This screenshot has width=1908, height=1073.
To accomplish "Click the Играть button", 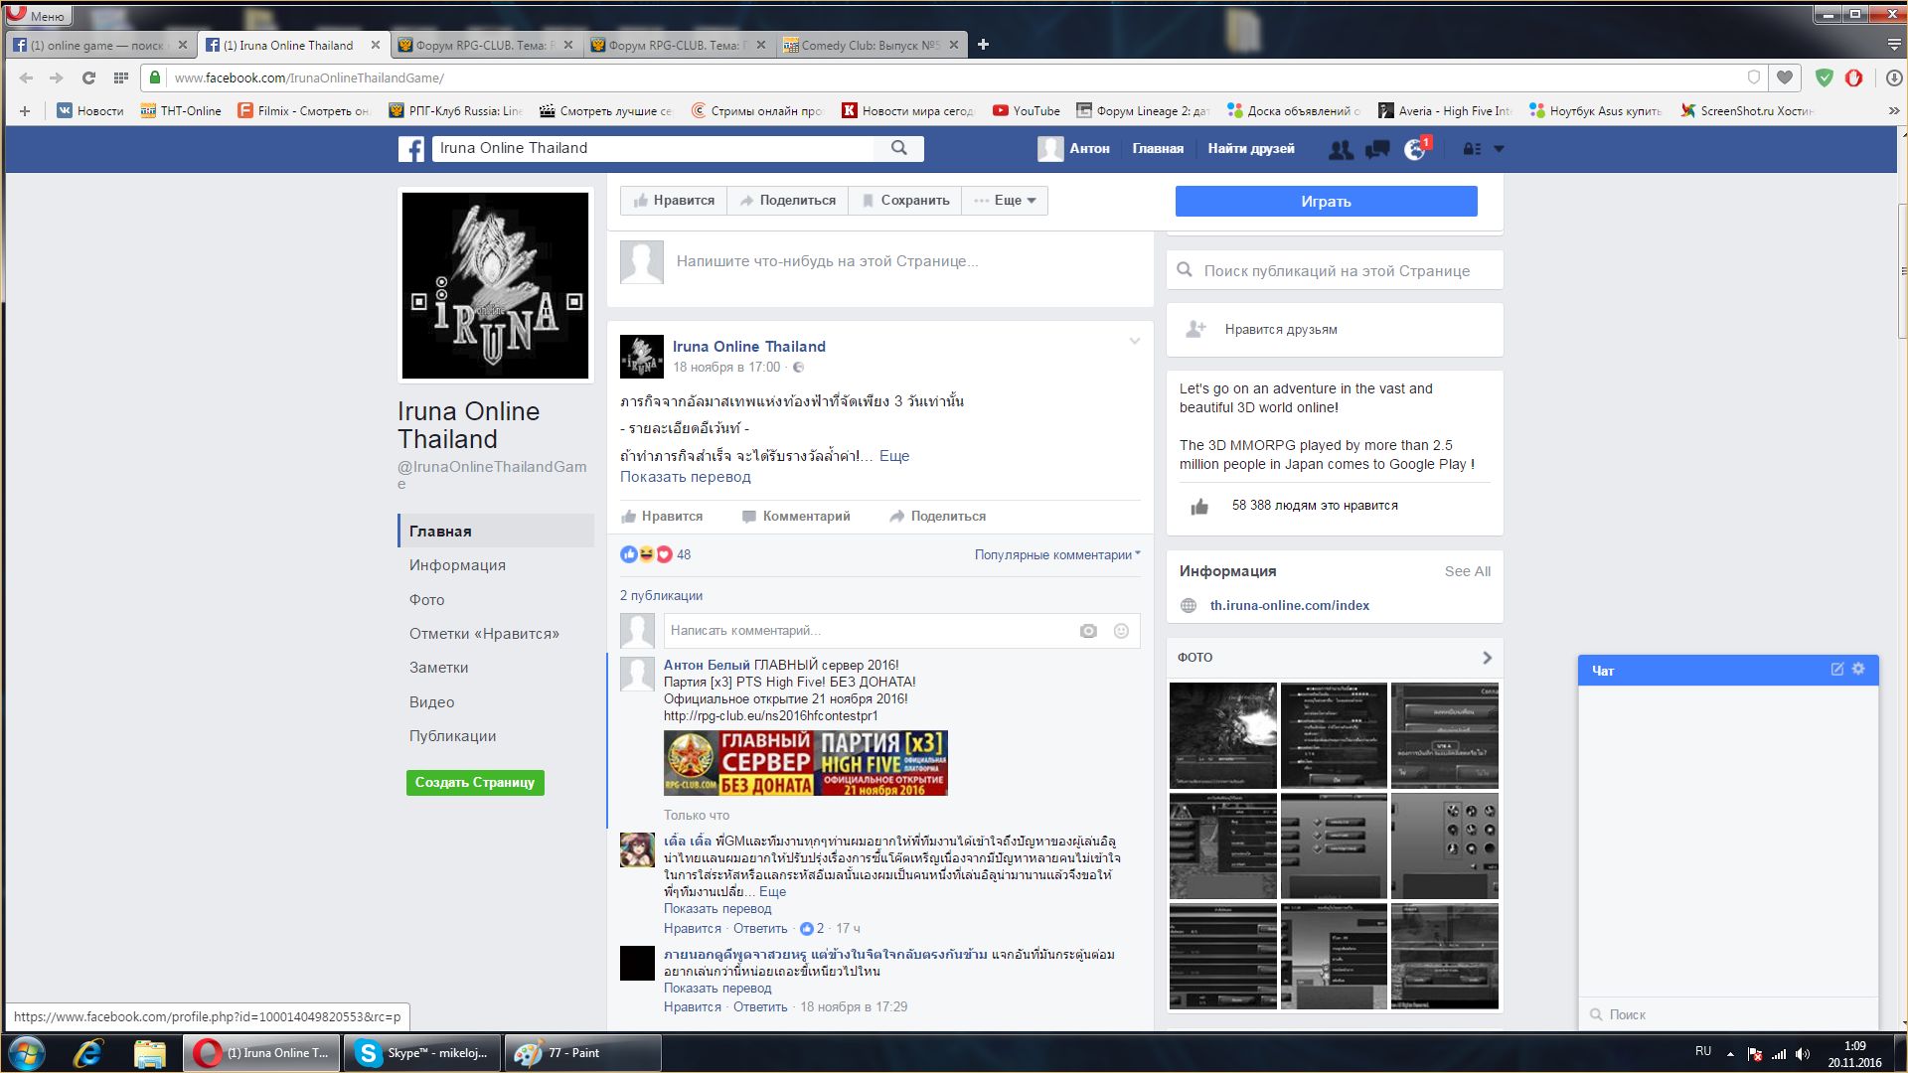I will pyautogui.click(x=1326, y=202).
